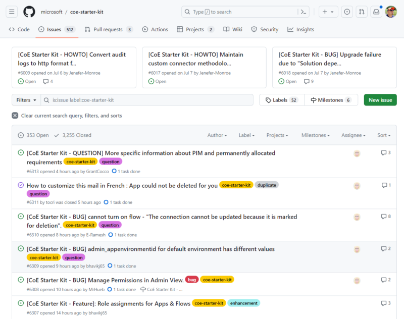This screenshot has width=404, height=319.
Task: Click the New issue button
Action: 380,100
